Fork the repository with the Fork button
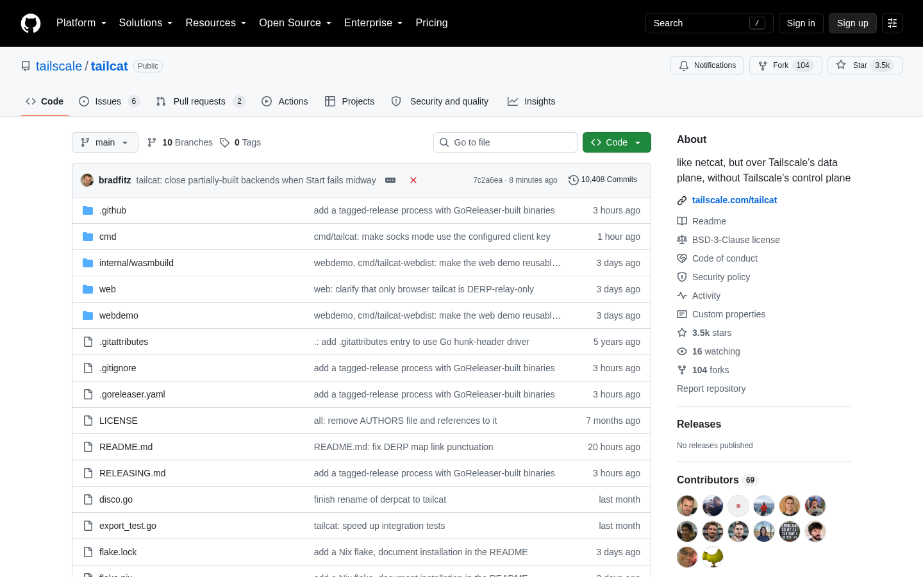This screenshot has height=577, width=923. pyautogui.click(x=785, y=65)
